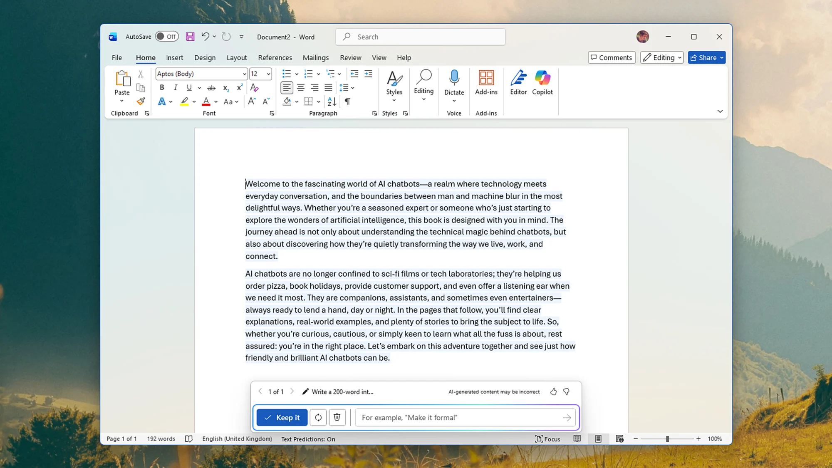Give thumbs up on Copilot suggestion
832x468 pixels.
(x=553, y=391)
